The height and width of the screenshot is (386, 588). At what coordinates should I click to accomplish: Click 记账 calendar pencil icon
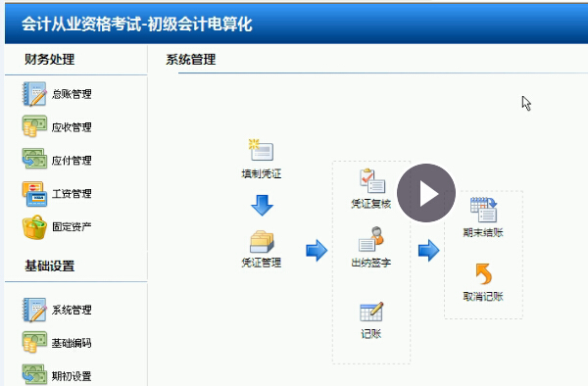pyautogui.click(x=371, y=312)
